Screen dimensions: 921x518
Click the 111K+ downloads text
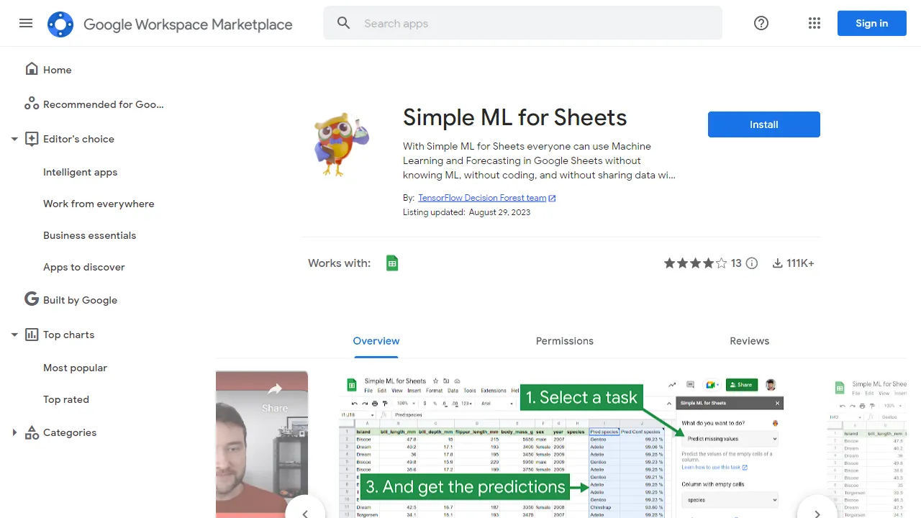coord(800,263)
